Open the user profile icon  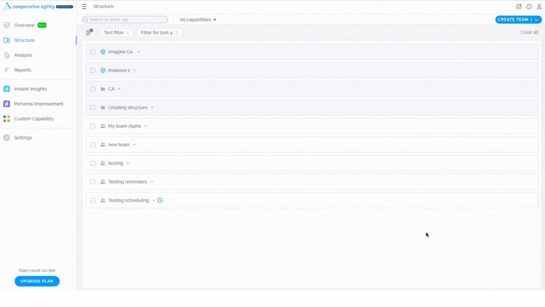(539, 6)
